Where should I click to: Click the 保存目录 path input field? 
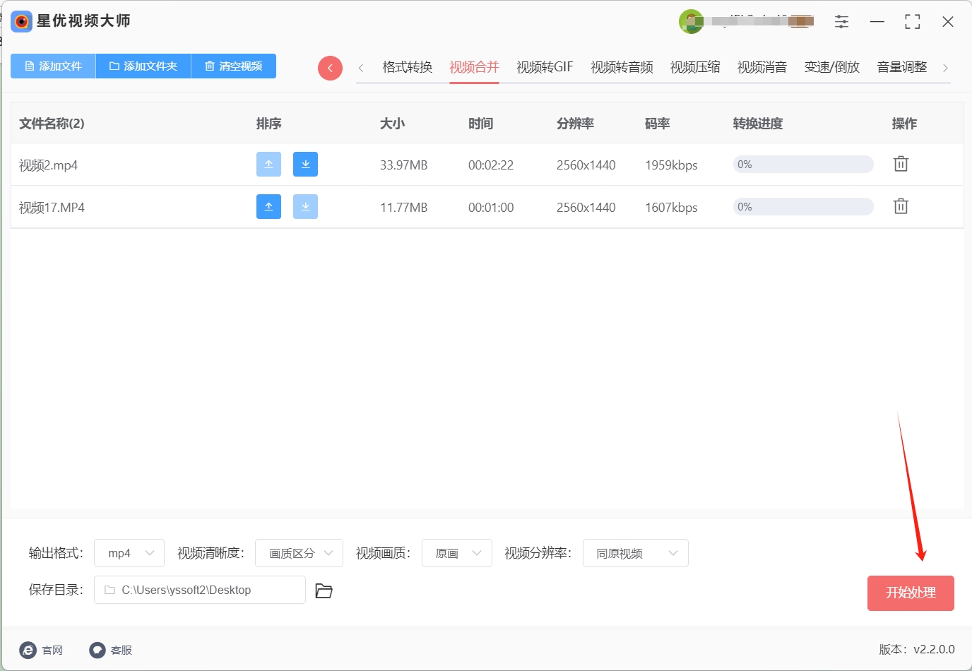click(x=200, y=590)
